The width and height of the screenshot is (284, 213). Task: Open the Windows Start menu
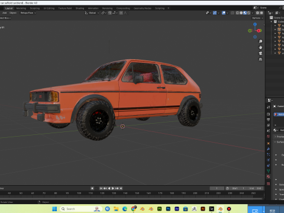tap(54, 209)
